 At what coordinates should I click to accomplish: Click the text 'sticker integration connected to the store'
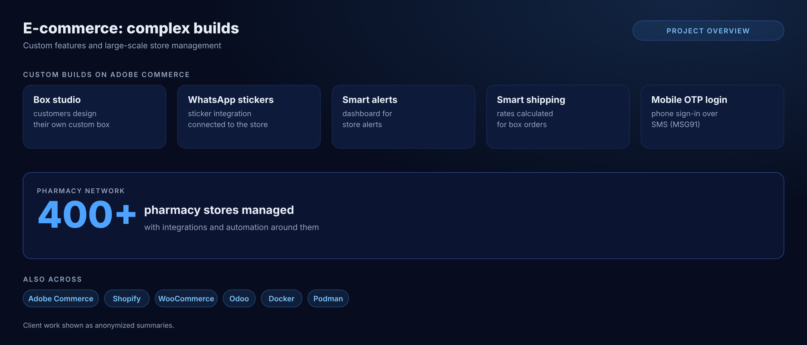coord(228,119)
